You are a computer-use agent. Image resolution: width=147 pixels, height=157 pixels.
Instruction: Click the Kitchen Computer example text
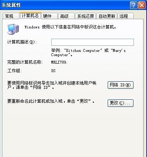pyautogui.click(x=83, y=51)
